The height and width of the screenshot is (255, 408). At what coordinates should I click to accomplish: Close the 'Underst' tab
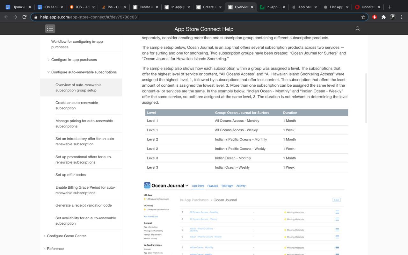(x=379, y=7)
